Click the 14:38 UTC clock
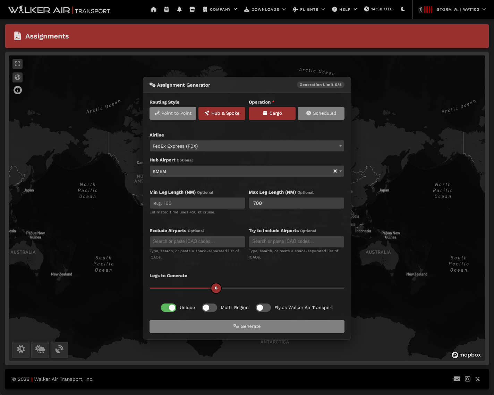 (x=378, y=9)
